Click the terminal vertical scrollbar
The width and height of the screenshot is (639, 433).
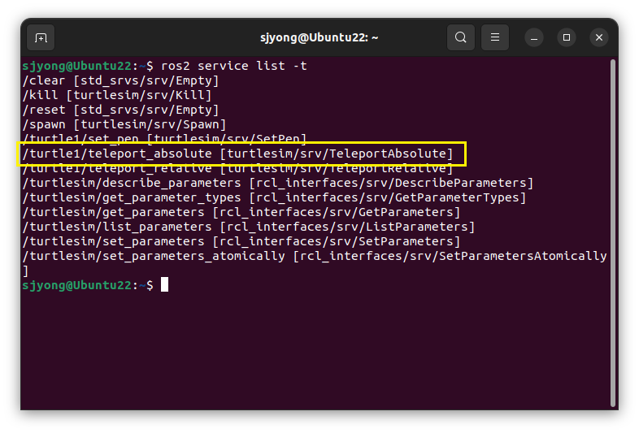coord(612,233)
